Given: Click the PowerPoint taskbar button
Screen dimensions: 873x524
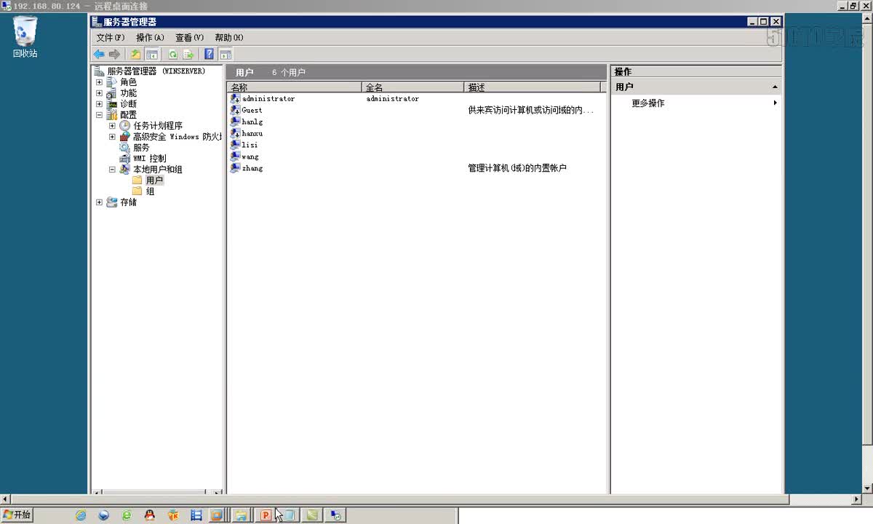Looking at the screenshot, I should (266, 515).
